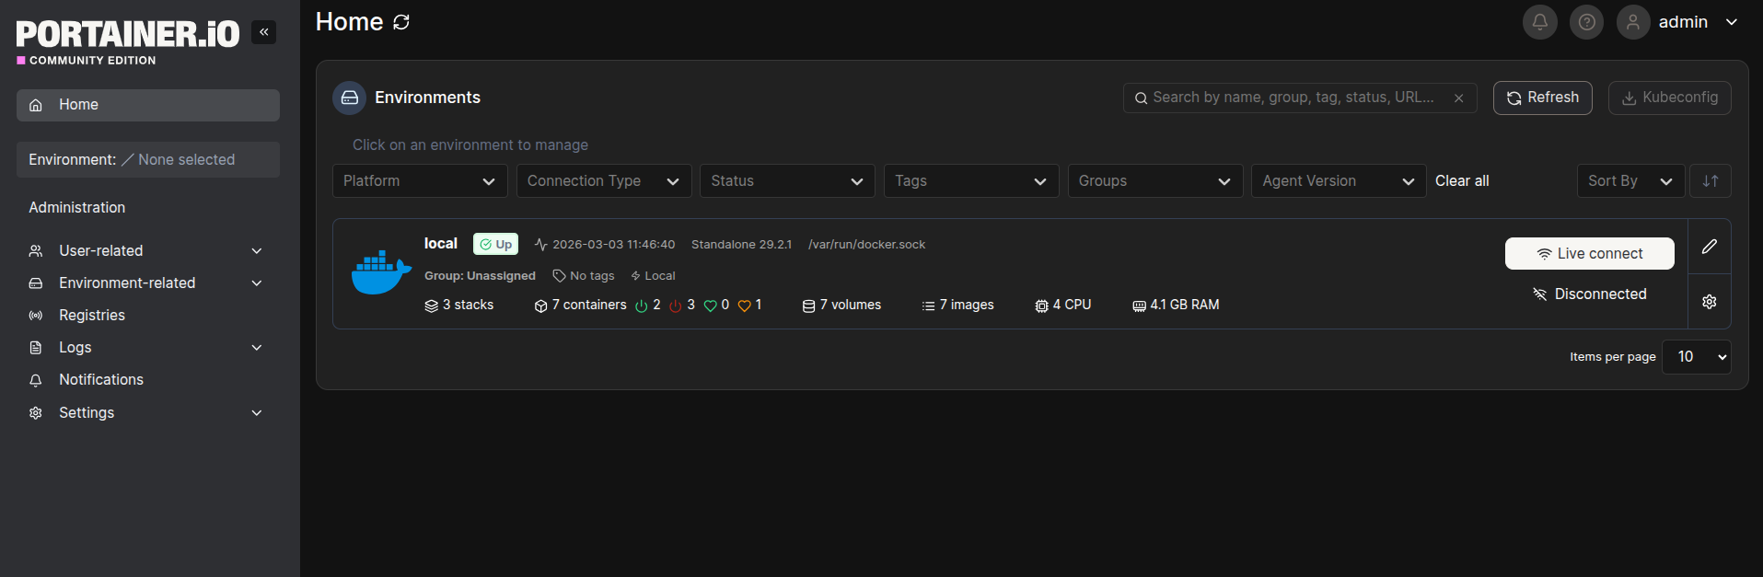1763x577 pixels.
Task: Change items per page dropdown
Action: 1696,357
